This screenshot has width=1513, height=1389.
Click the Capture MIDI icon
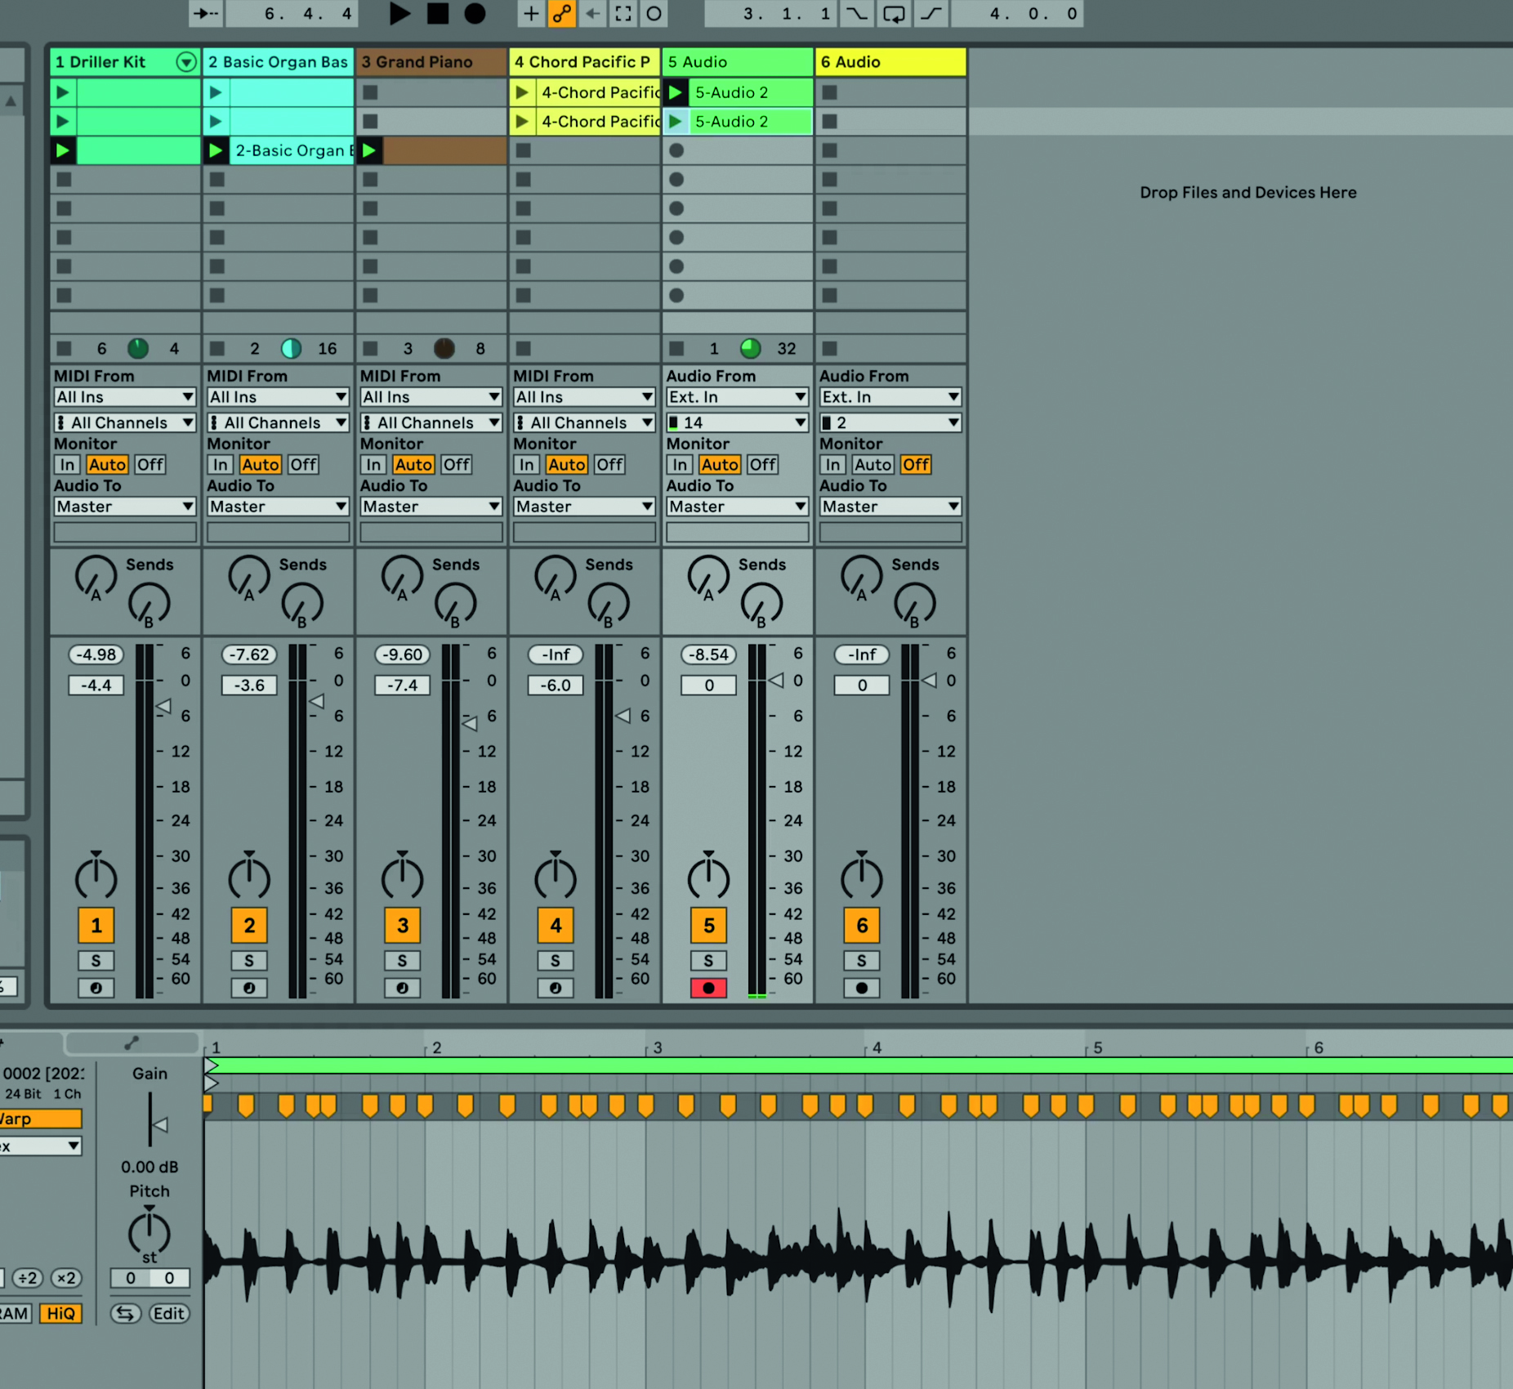pyautogui.click(x=623, y=13)
